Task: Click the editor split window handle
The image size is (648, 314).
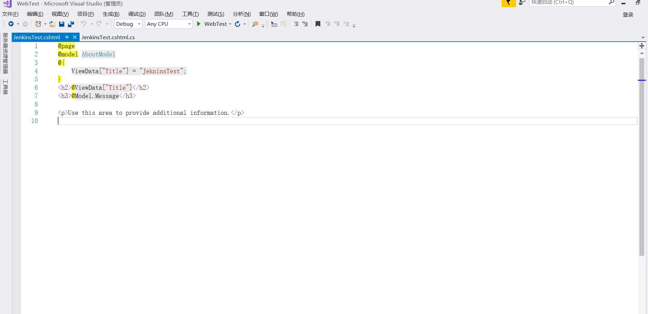Action: [642, 46]
